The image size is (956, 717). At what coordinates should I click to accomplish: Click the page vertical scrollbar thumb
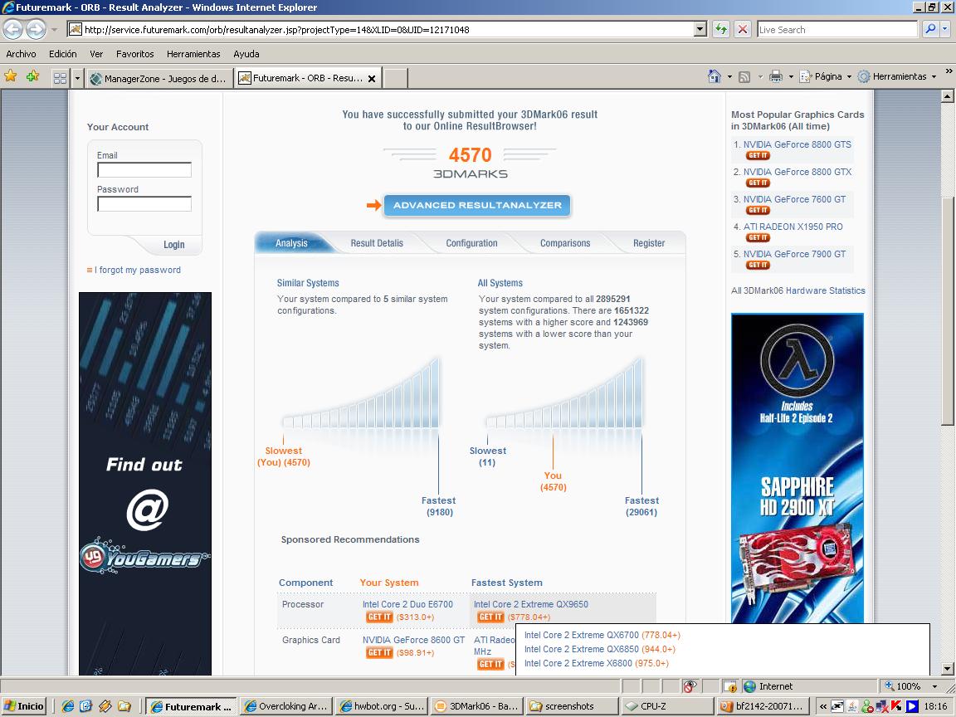coord(948,311)
